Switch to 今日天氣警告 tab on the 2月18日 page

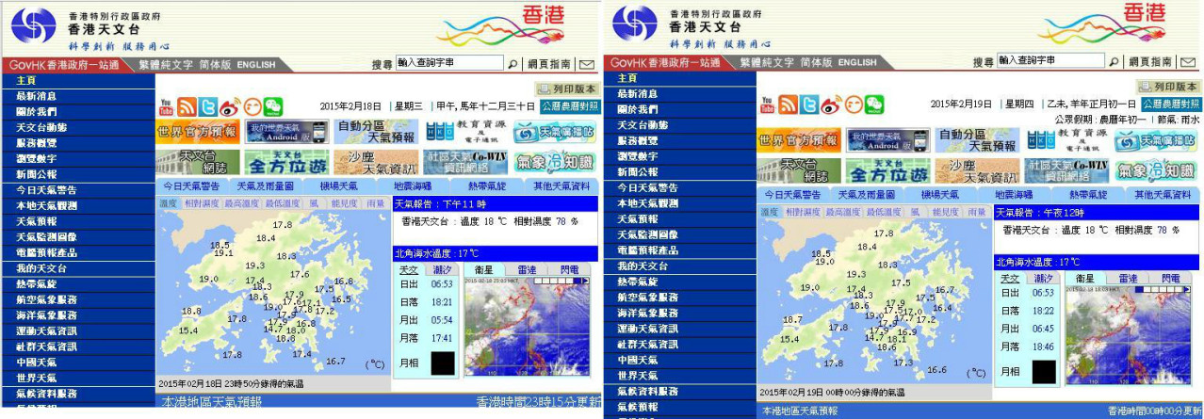(192, 186)
